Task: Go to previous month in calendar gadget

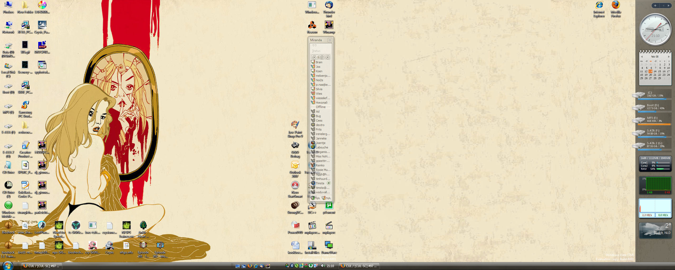Action: [x=642, y=57]
